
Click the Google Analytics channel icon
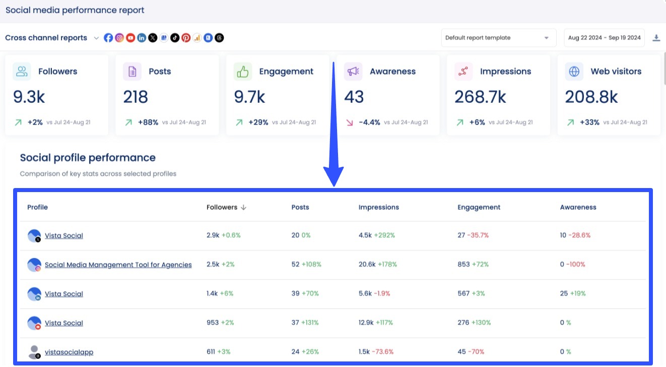pyautogui.click(x=197, y=37)
